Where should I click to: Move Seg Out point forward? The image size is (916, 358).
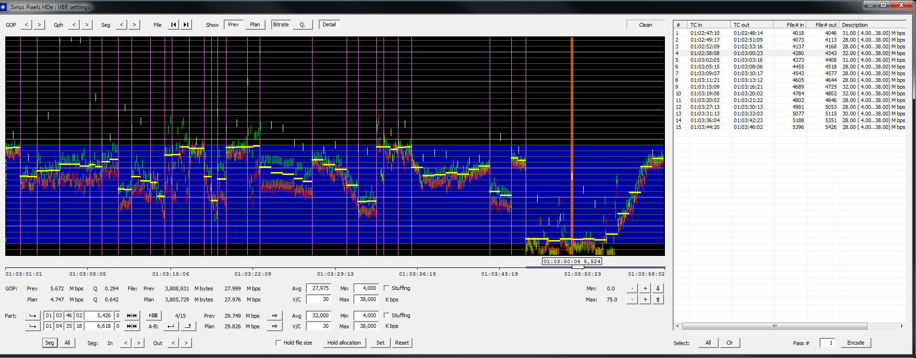(x=186, y=343)
